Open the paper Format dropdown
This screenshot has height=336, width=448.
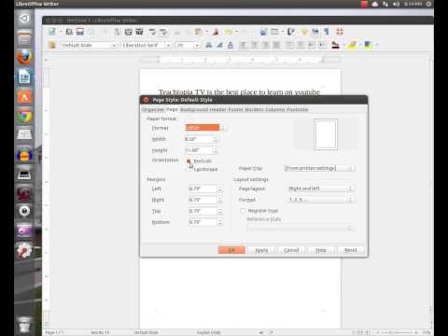(x=205, y=128)
